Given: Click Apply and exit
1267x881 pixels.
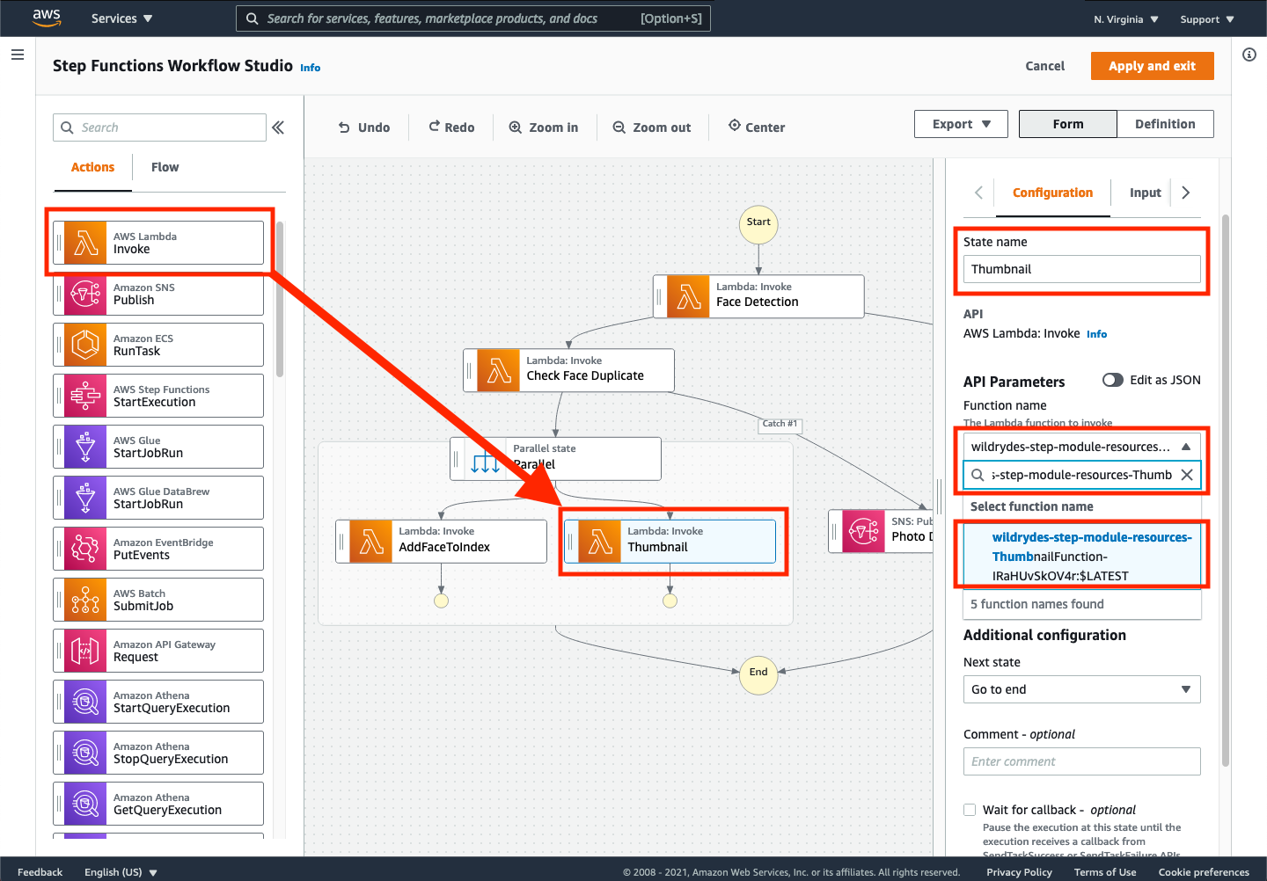Looking at the screenshot, I should tap(1152, 66).
